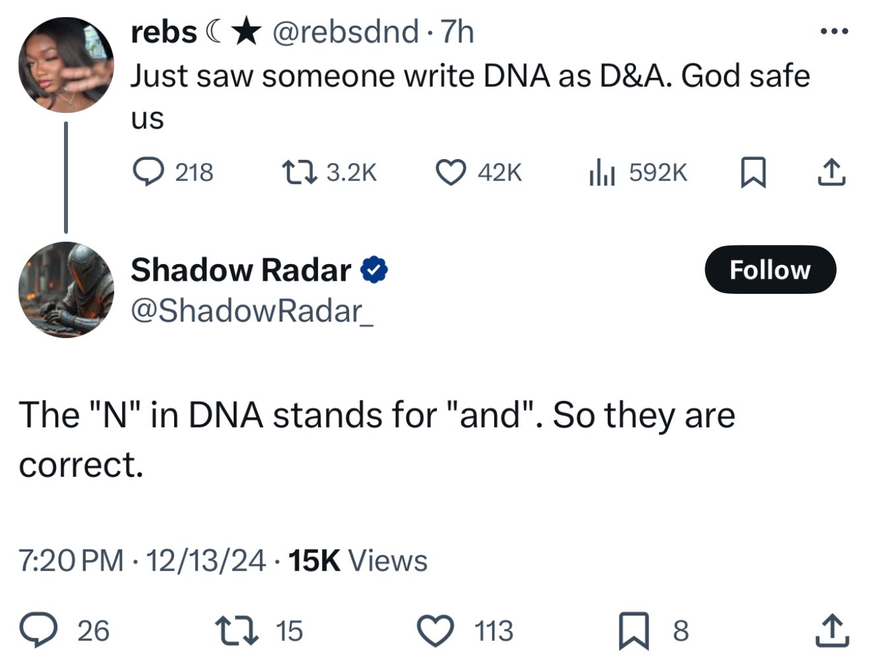Share Shadow Radar's reply
The height and width of the screenshot is (661, 871).
[x=831, y=630]
